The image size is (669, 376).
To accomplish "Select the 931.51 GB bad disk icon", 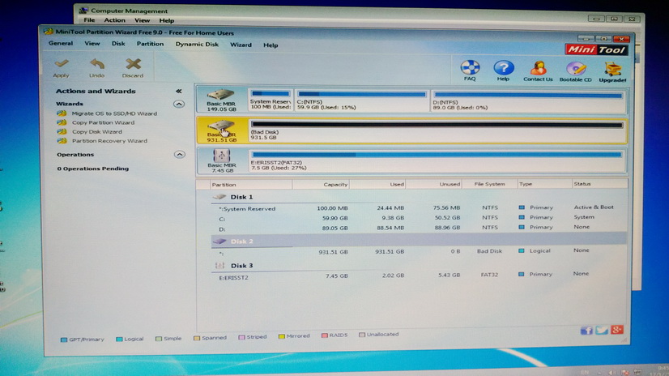I will tap(220, 126).
